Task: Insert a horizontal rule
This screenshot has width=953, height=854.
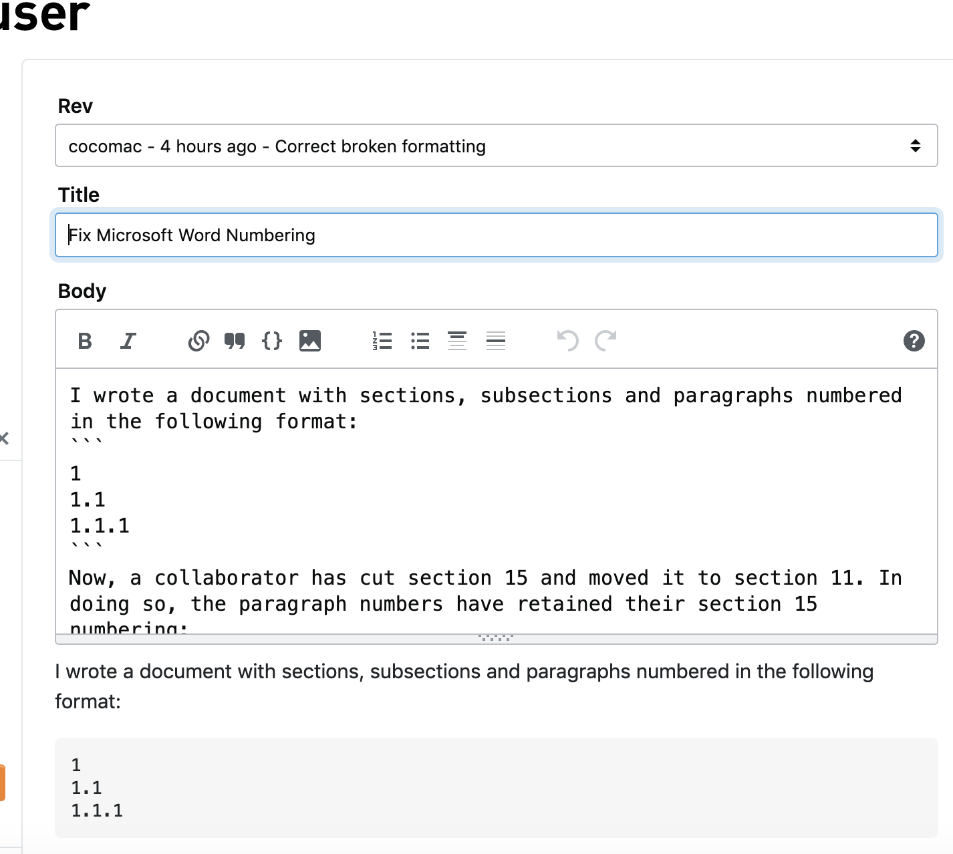Action: click(496, 341)
